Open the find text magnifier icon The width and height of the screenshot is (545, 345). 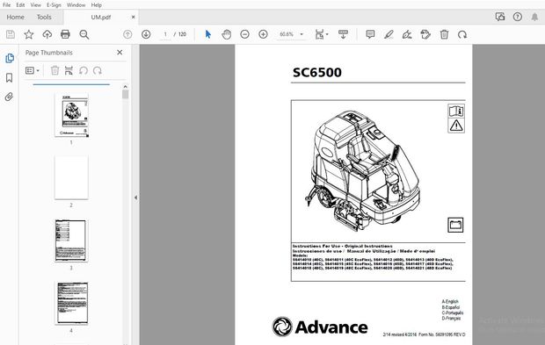84,34
